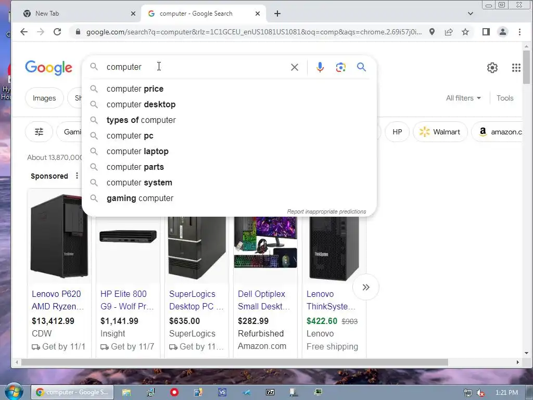Filter by Walmart chip
This screenshot has width=533, height=400.
(440, 132)
